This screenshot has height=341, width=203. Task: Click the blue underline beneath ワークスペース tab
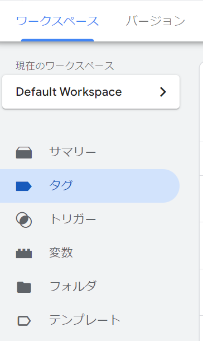pyautogui.click(x=57, y=40)
